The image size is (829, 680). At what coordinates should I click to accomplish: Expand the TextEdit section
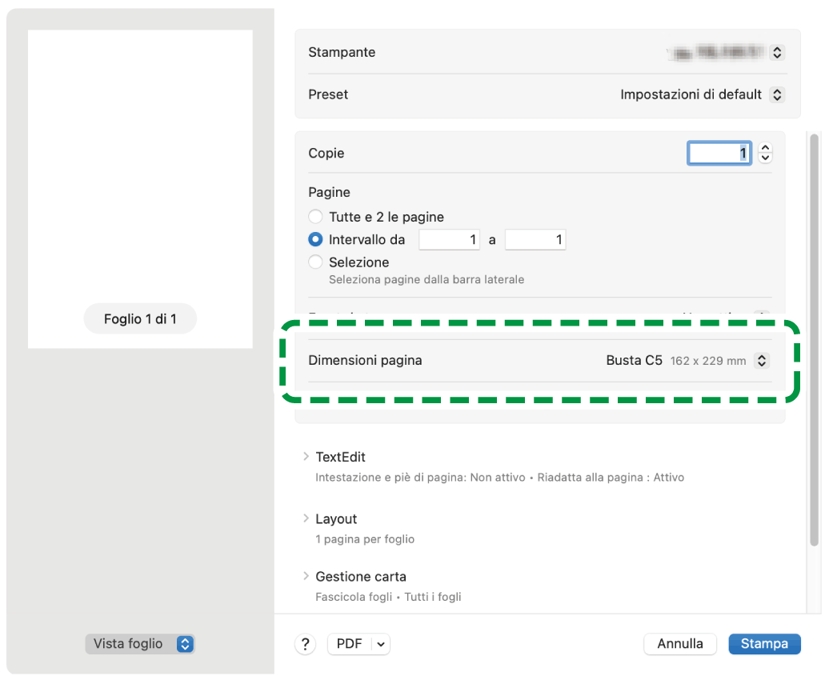pyautogui.click(x=306, y=456)
